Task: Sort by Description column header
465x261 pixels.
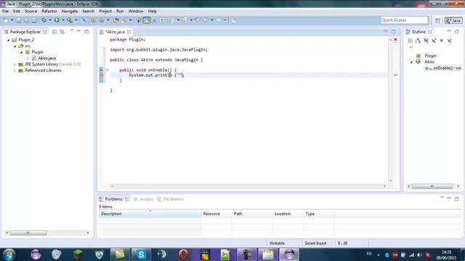Action: (150, 214)
